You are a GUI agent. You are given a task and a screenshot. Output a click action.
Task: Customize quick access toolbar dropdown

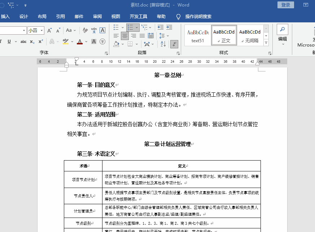[x=25, y=5]
